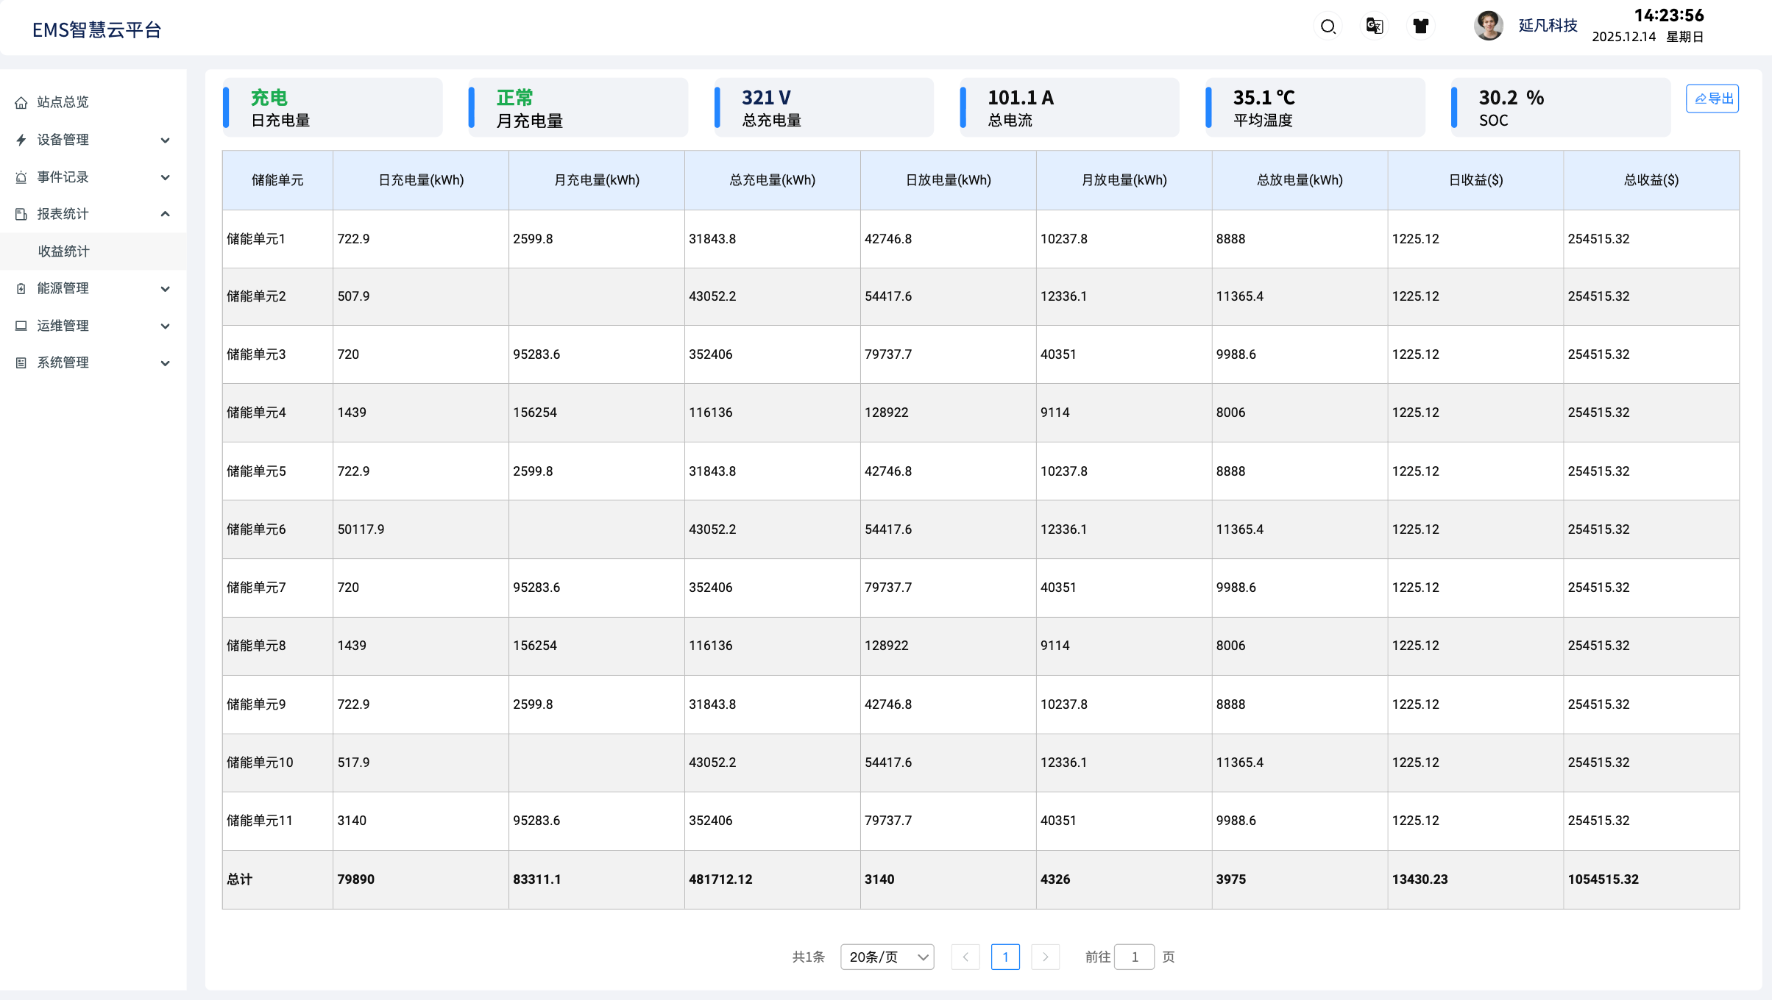
Task: Expand the 设备管理 chevron
Action: pos(166,140)
